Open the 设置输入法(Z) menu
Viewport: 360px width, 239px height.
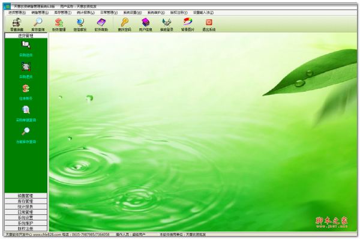[x=203, y=13]
